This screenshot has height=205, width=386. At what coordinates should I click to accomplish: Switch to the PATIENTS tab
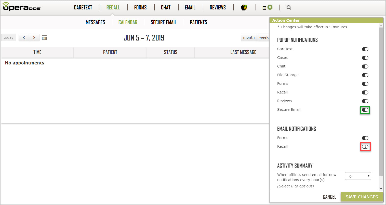(198, 22)
